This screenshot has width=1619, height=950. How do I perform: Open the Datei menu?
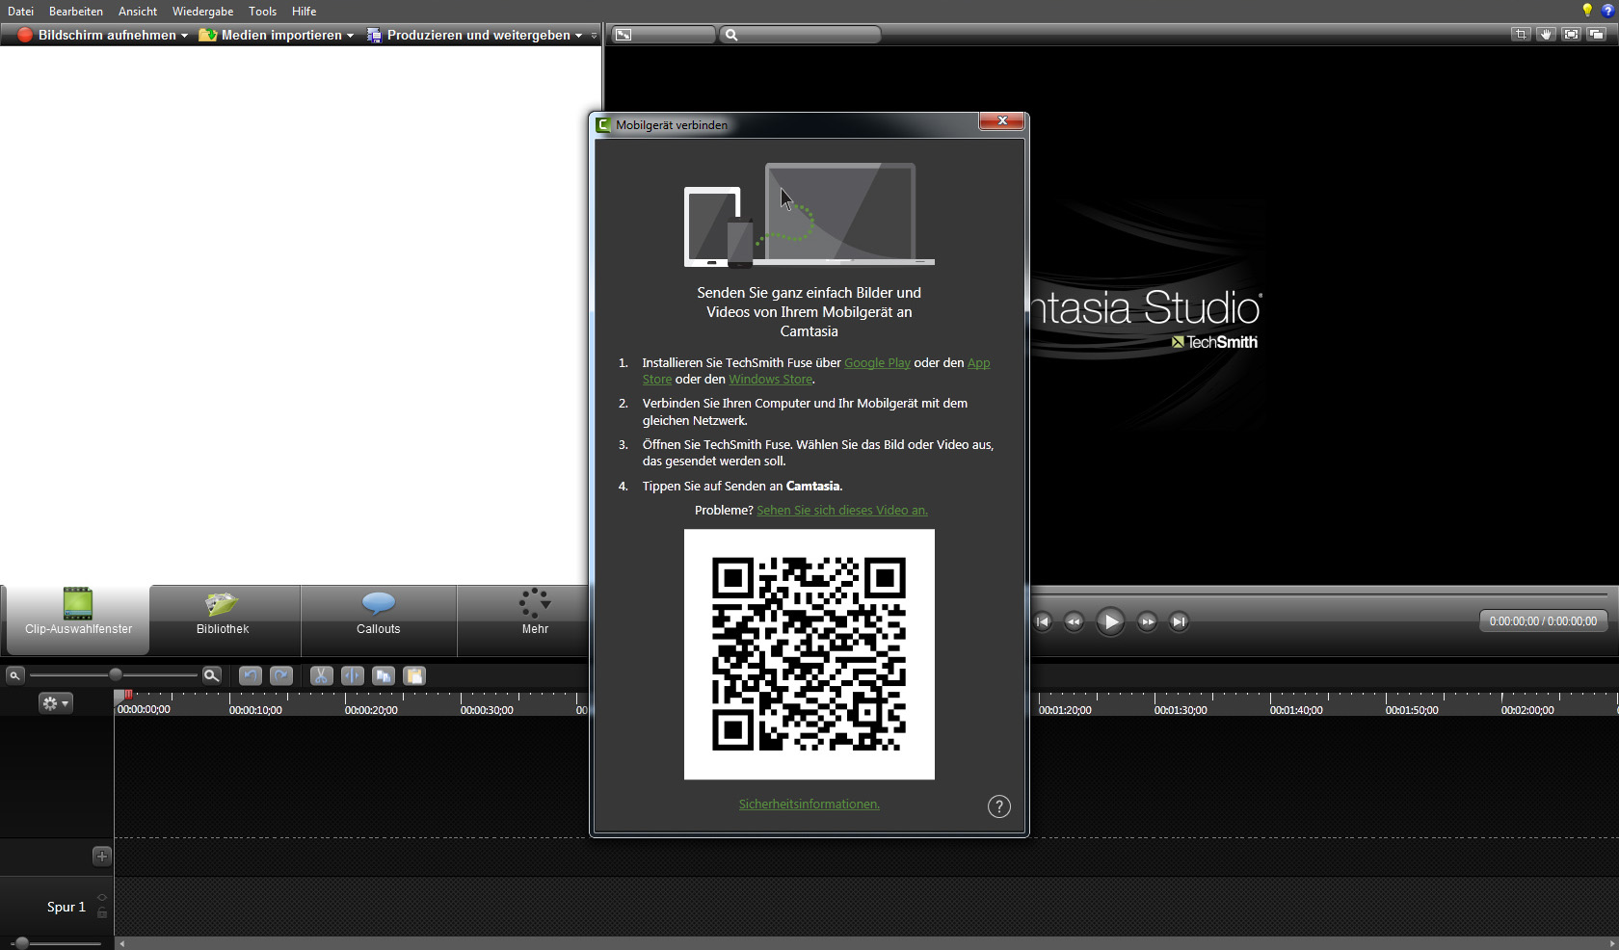click(x=20, y=12)
